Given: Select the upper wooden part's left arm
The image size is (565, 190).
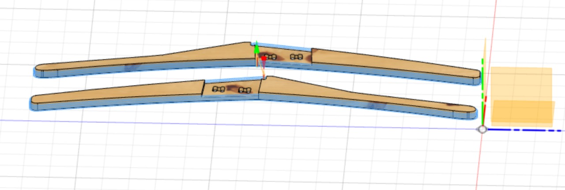Looking at the screenshot, I should coord(146,62).
